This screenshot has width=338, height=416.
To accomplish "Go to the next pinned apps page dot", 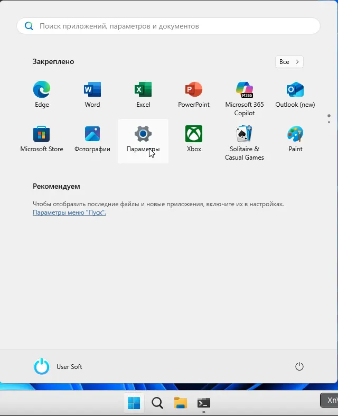I will [x=329, y=122].
